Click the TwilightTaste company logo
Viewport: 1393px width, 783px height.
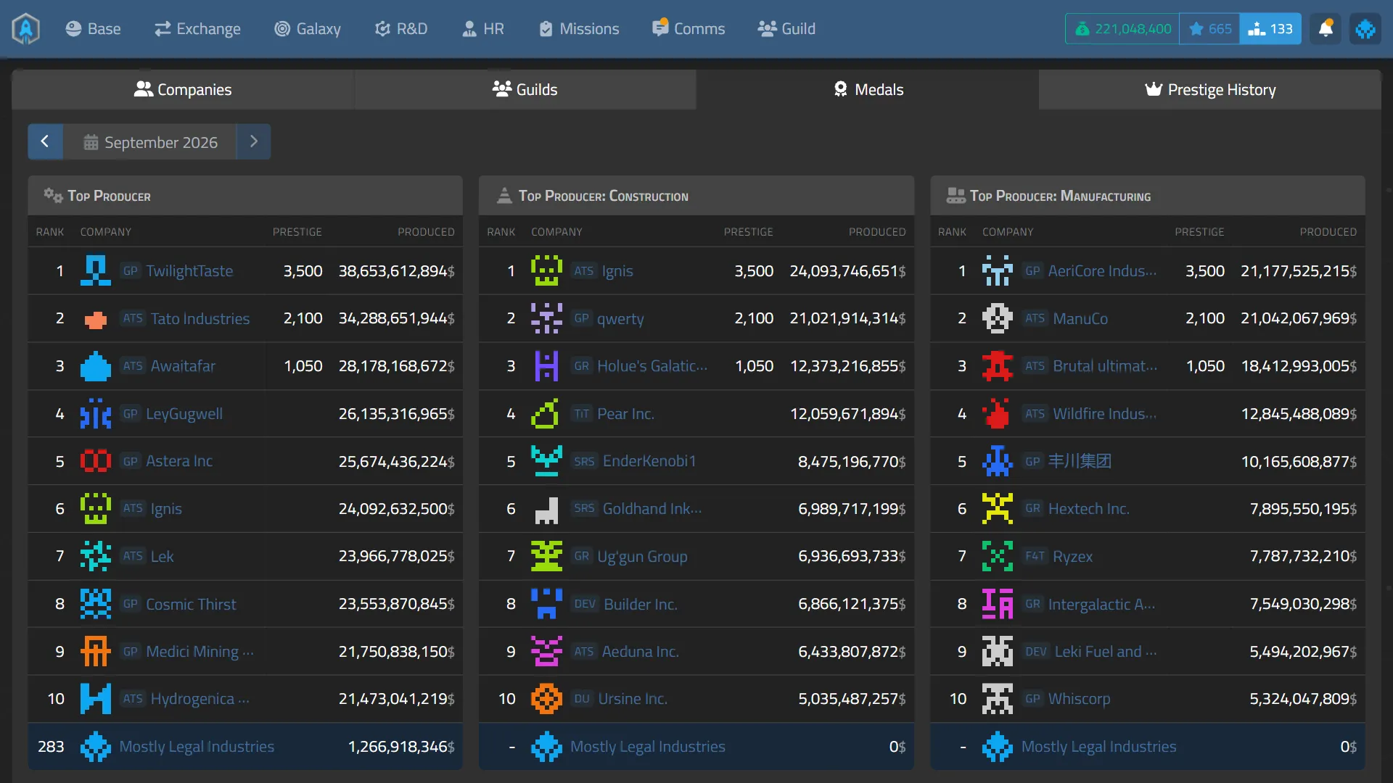(x=96, y=270)
